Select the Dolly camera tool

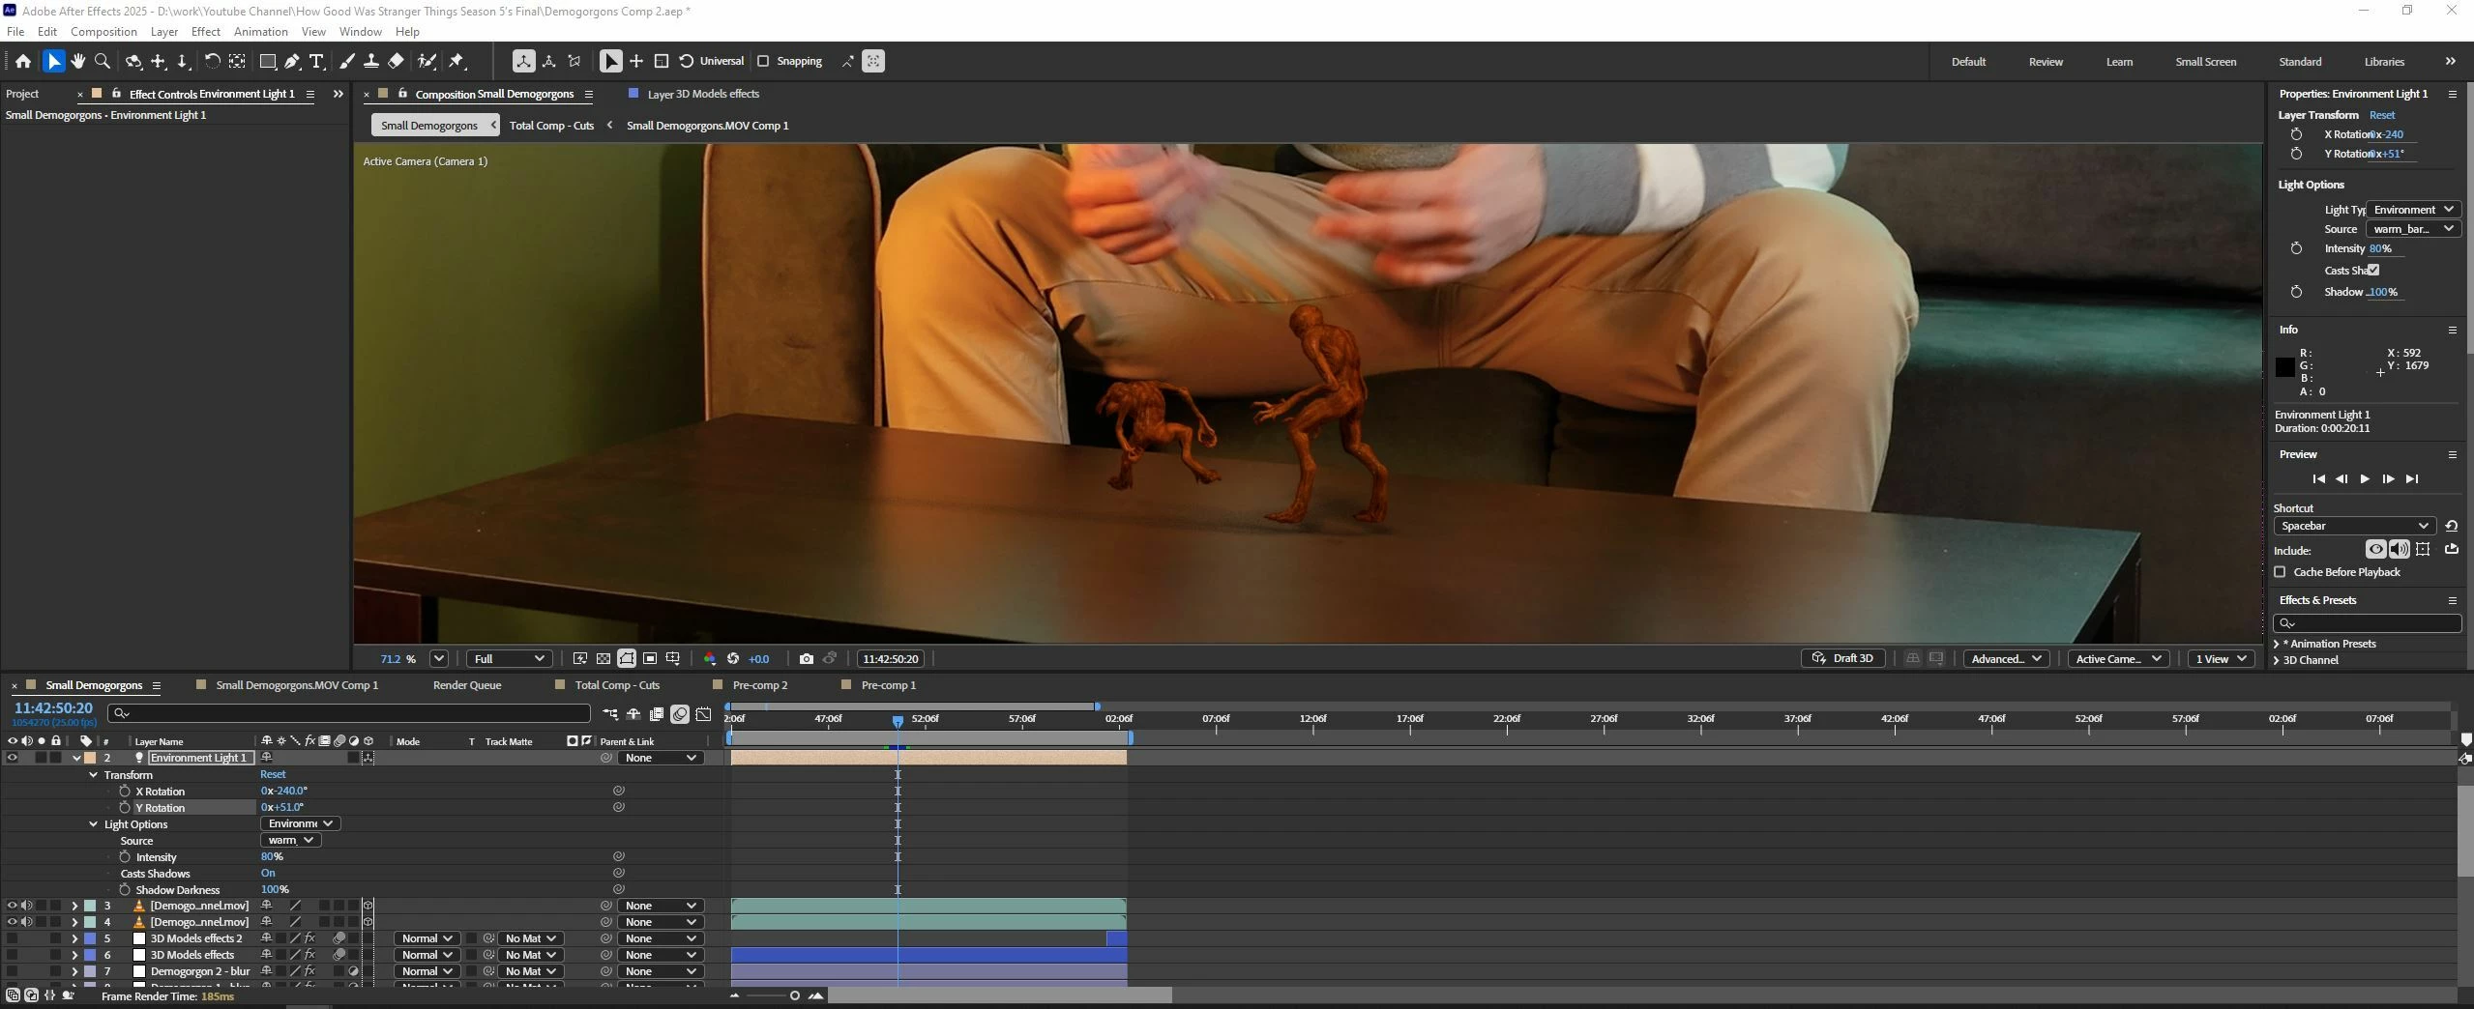183,61
